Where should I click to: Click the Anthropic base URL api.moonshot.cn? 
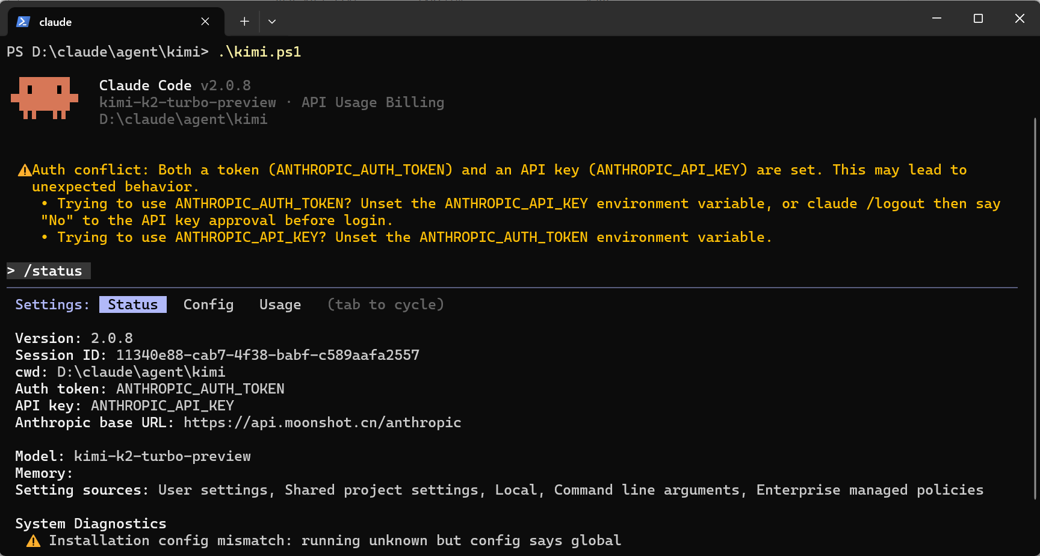[323, 422]
